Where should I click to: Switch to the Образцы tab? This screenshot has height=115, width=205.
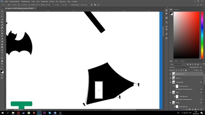pos(176,9)
